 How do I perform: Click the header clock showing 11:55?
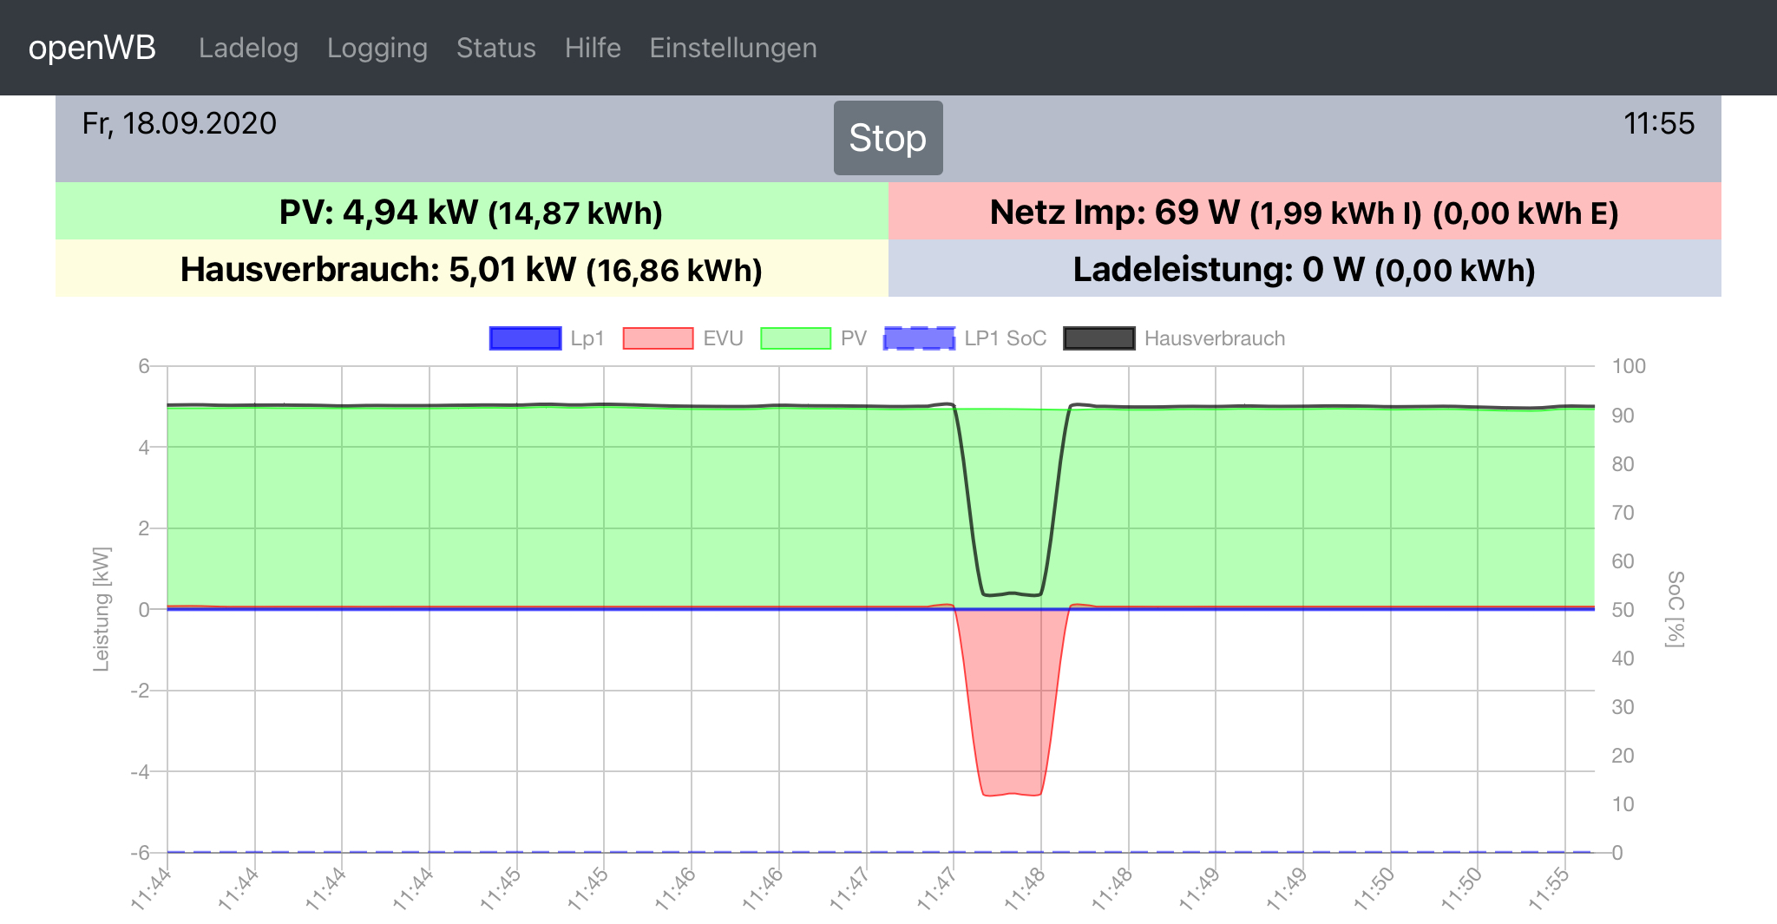(x=1659, y=123)
